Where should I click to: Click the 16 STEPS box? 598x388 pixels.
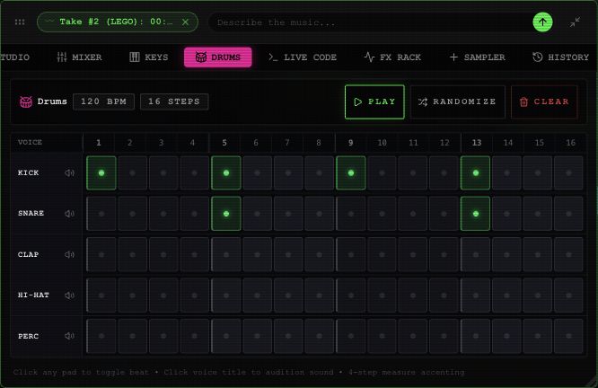[x=174, y=101]
